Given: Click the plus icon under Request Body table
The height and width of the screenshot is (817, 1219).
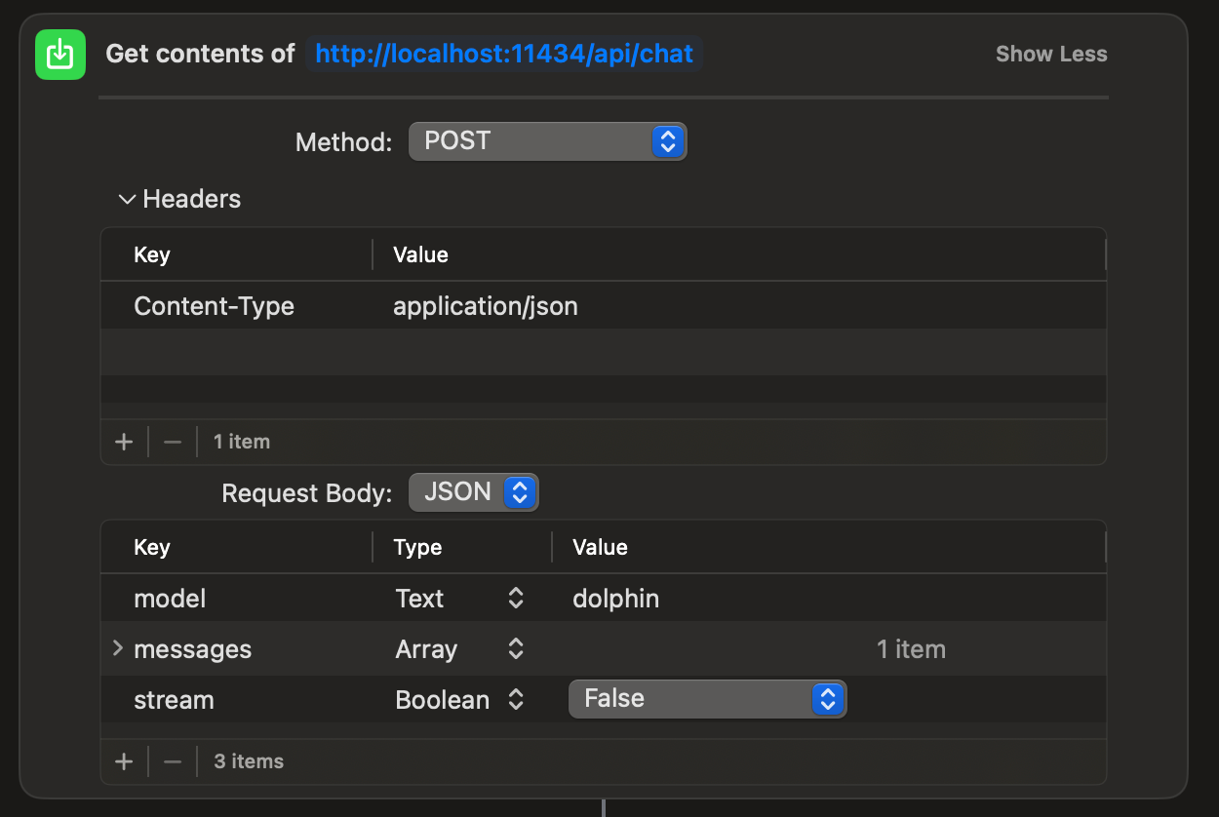Looking at the screenshot, I should (x=124, y=761).
